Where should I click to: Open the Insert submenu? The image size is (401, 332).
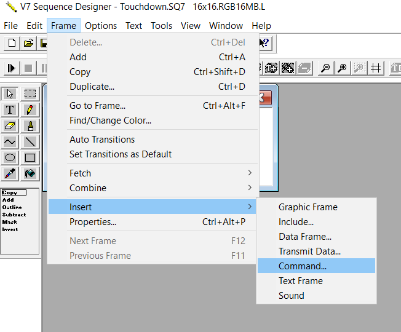point(153,207)
